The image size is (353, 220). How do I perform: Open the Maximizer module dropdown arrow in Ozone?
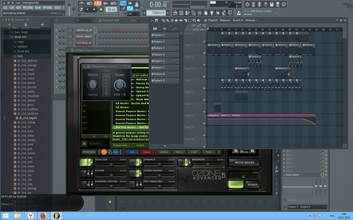click(x=189, y=163)
